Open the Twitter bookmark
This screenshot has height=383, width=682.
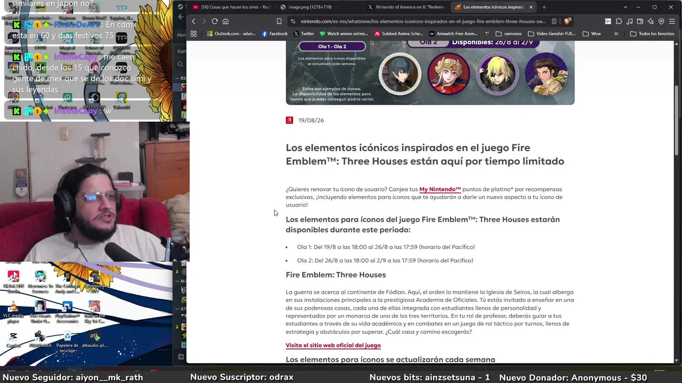coord(304,34)
